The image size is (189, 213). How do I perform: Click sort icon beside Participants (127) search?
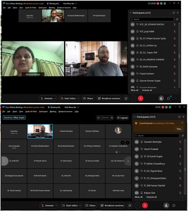pos(177,19)
